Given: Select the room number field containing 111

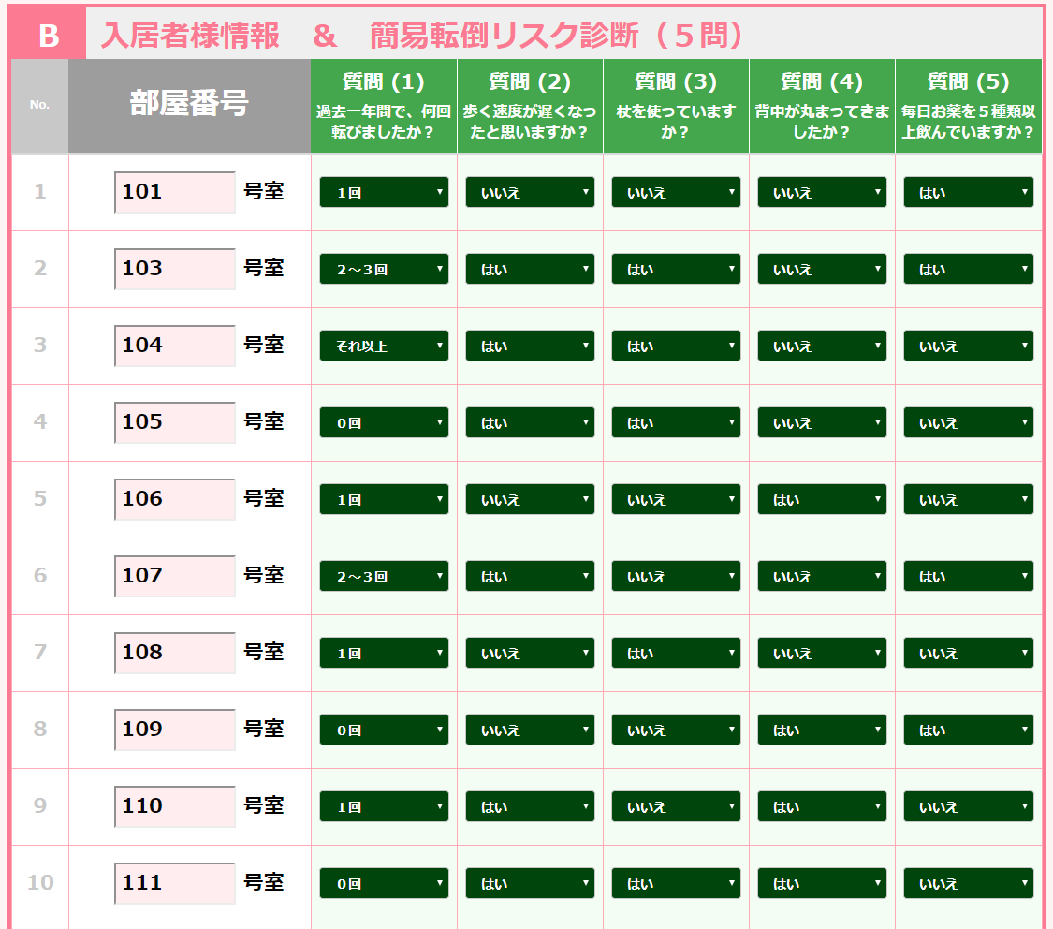Looking at the screenshot, I should coord(175,883).
